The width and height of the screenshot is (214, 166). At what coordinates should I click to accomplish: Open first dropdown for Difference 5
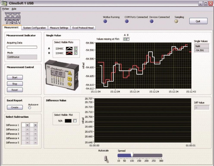coord(27,142)
